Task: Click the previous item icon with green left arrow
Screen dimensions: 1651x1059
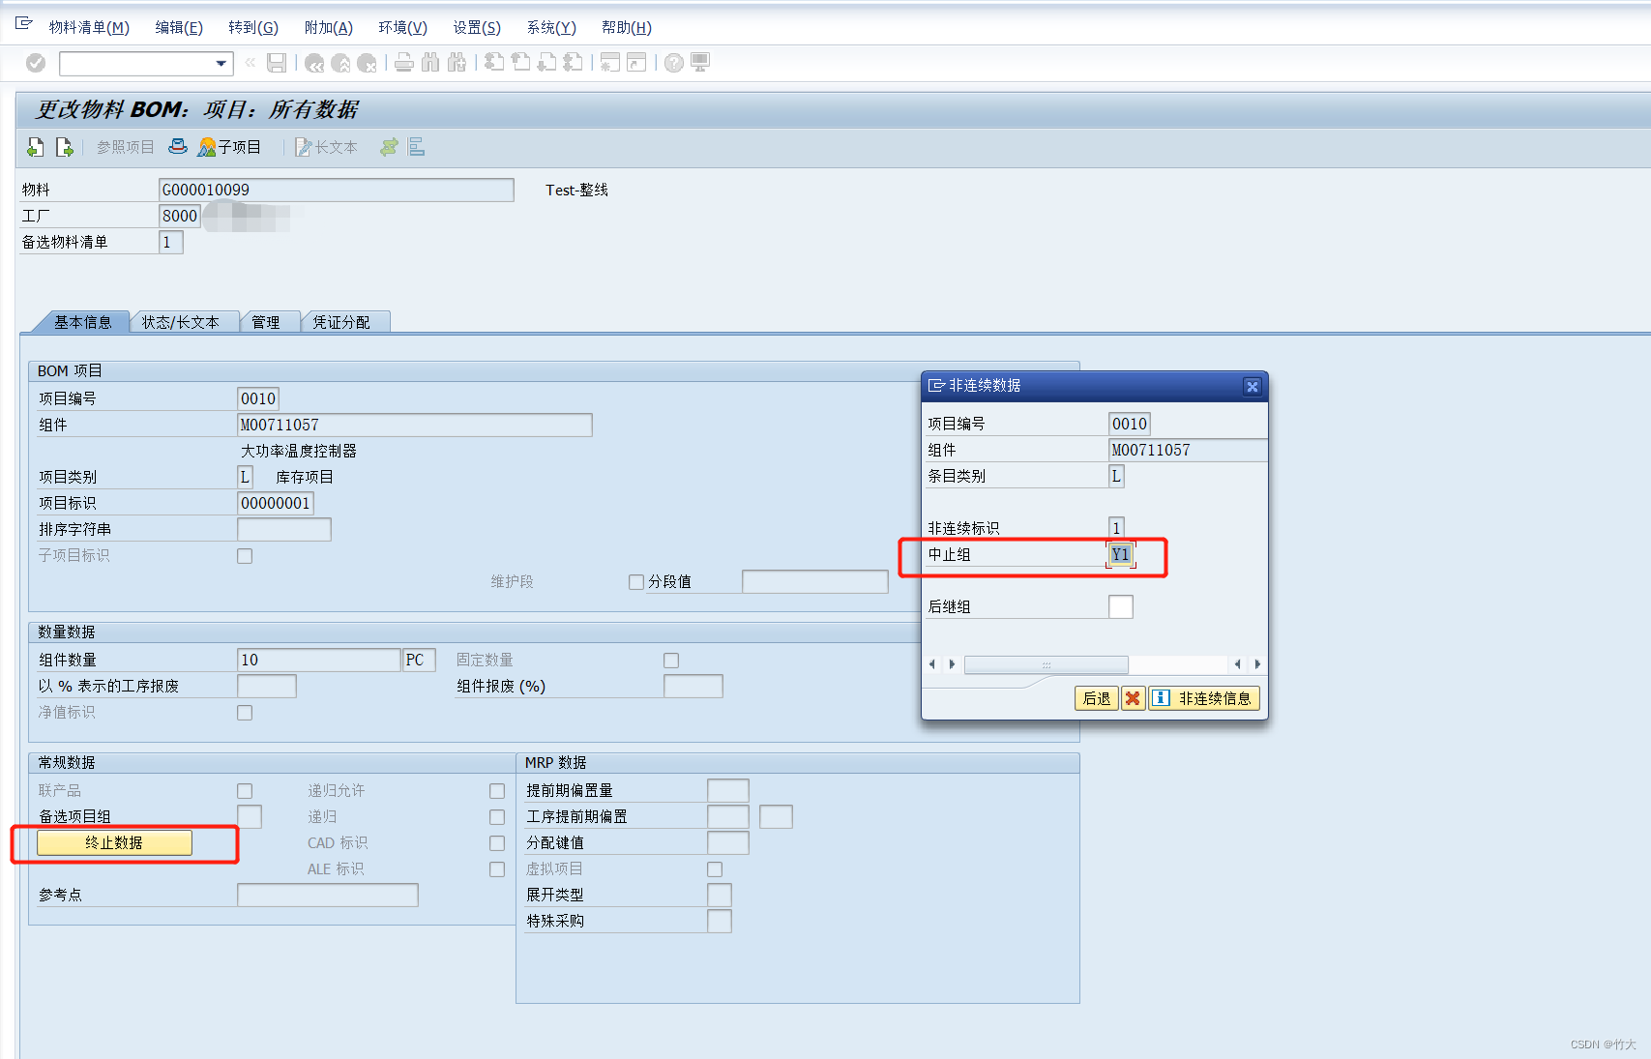Action: (x=36, y=147)
